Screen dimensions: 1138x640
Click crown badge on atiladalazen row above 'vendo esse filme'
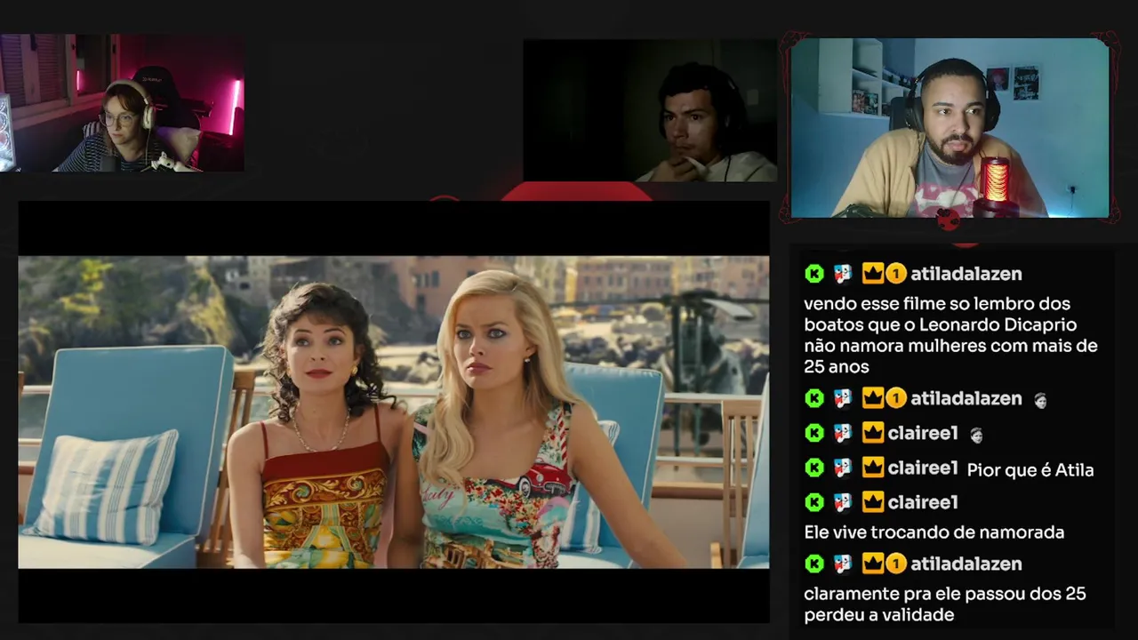click(x=873, y=274)
